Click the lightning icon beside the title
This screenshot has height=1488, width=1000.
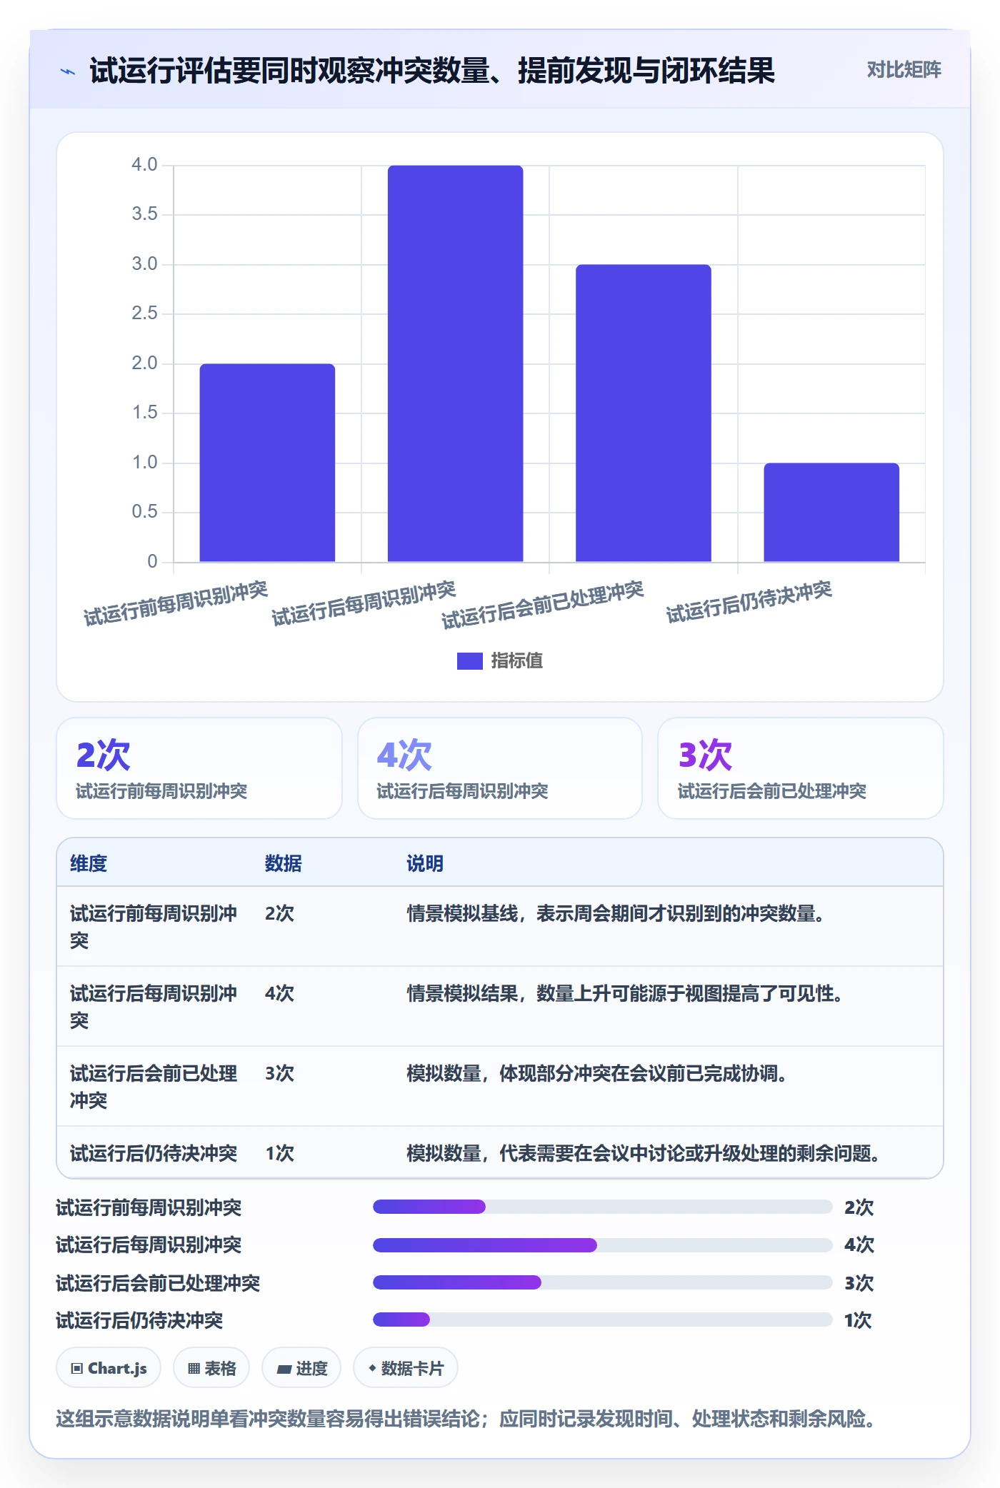[x=68, y=71]
